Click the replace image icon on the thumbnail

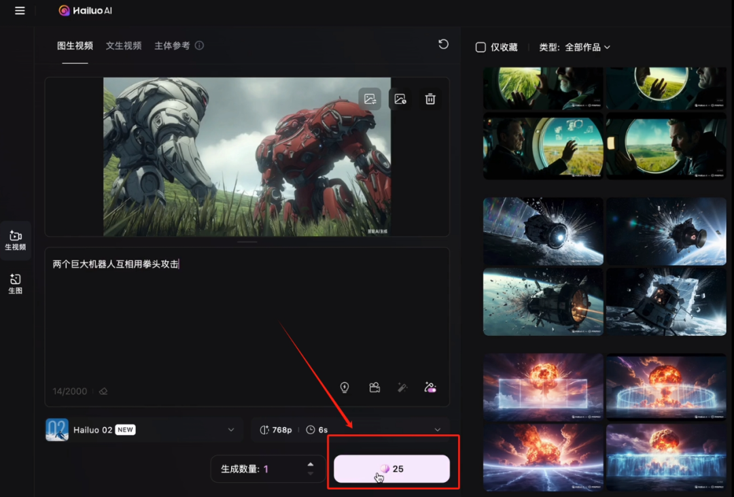[370, 99]
